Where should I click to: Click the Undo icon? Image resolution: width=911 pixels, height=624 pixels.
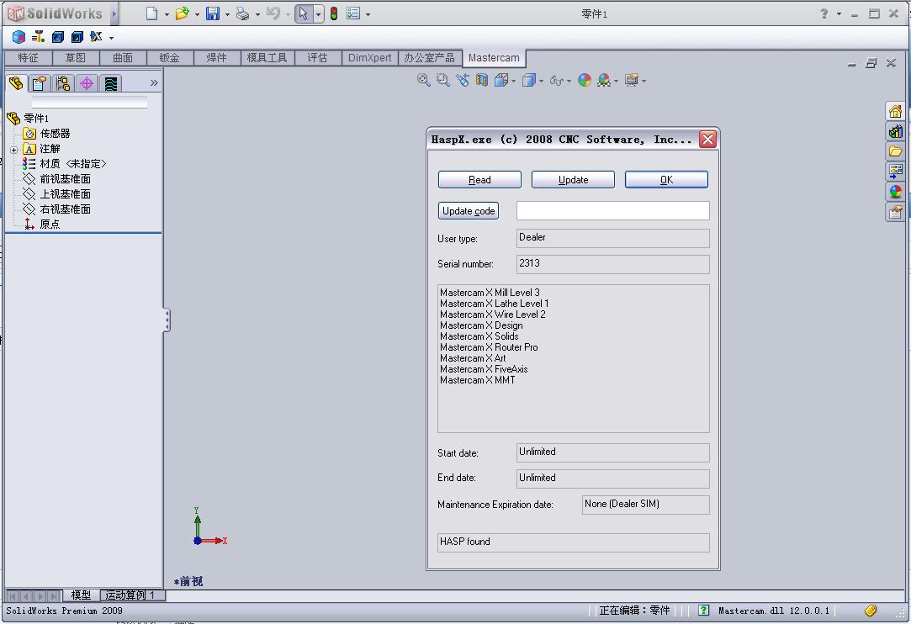(x=273, y=13)
